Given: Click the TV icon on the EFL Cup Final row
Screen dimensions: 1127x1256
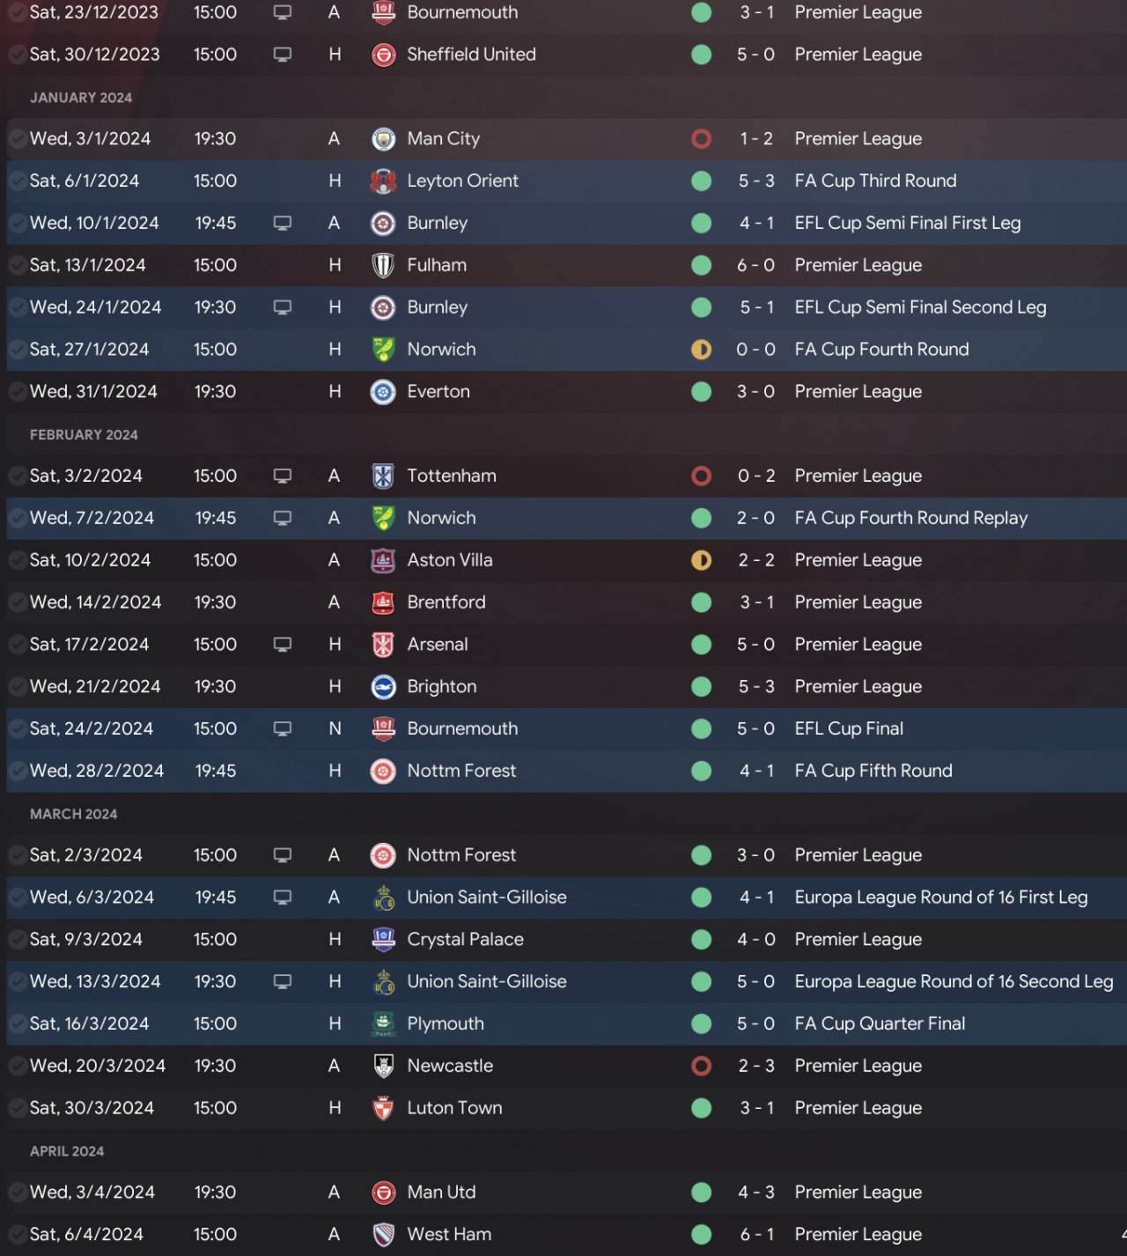Looking at the screenshot, I should pyautogui.click(x=283, y=729).
